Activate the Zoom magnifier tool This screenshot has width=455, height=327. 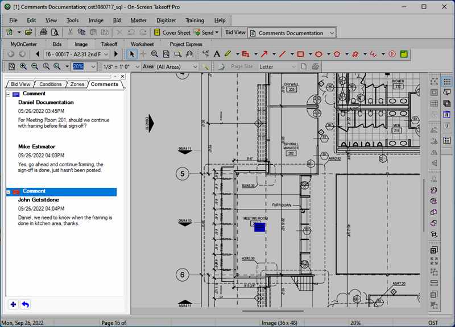[x=154, y=54]
